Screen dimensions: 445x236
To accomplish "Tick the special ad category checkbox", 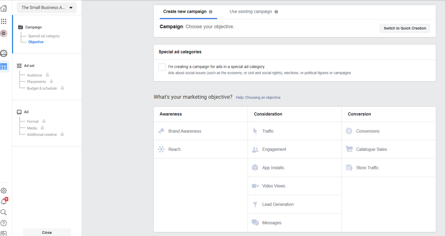I will (162, 67).
